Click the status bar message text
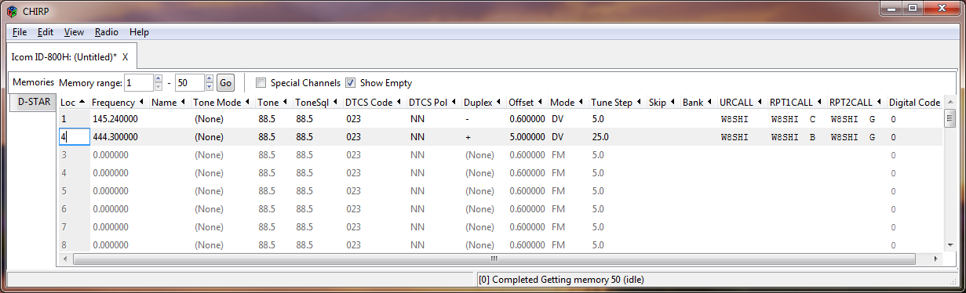 561,279
